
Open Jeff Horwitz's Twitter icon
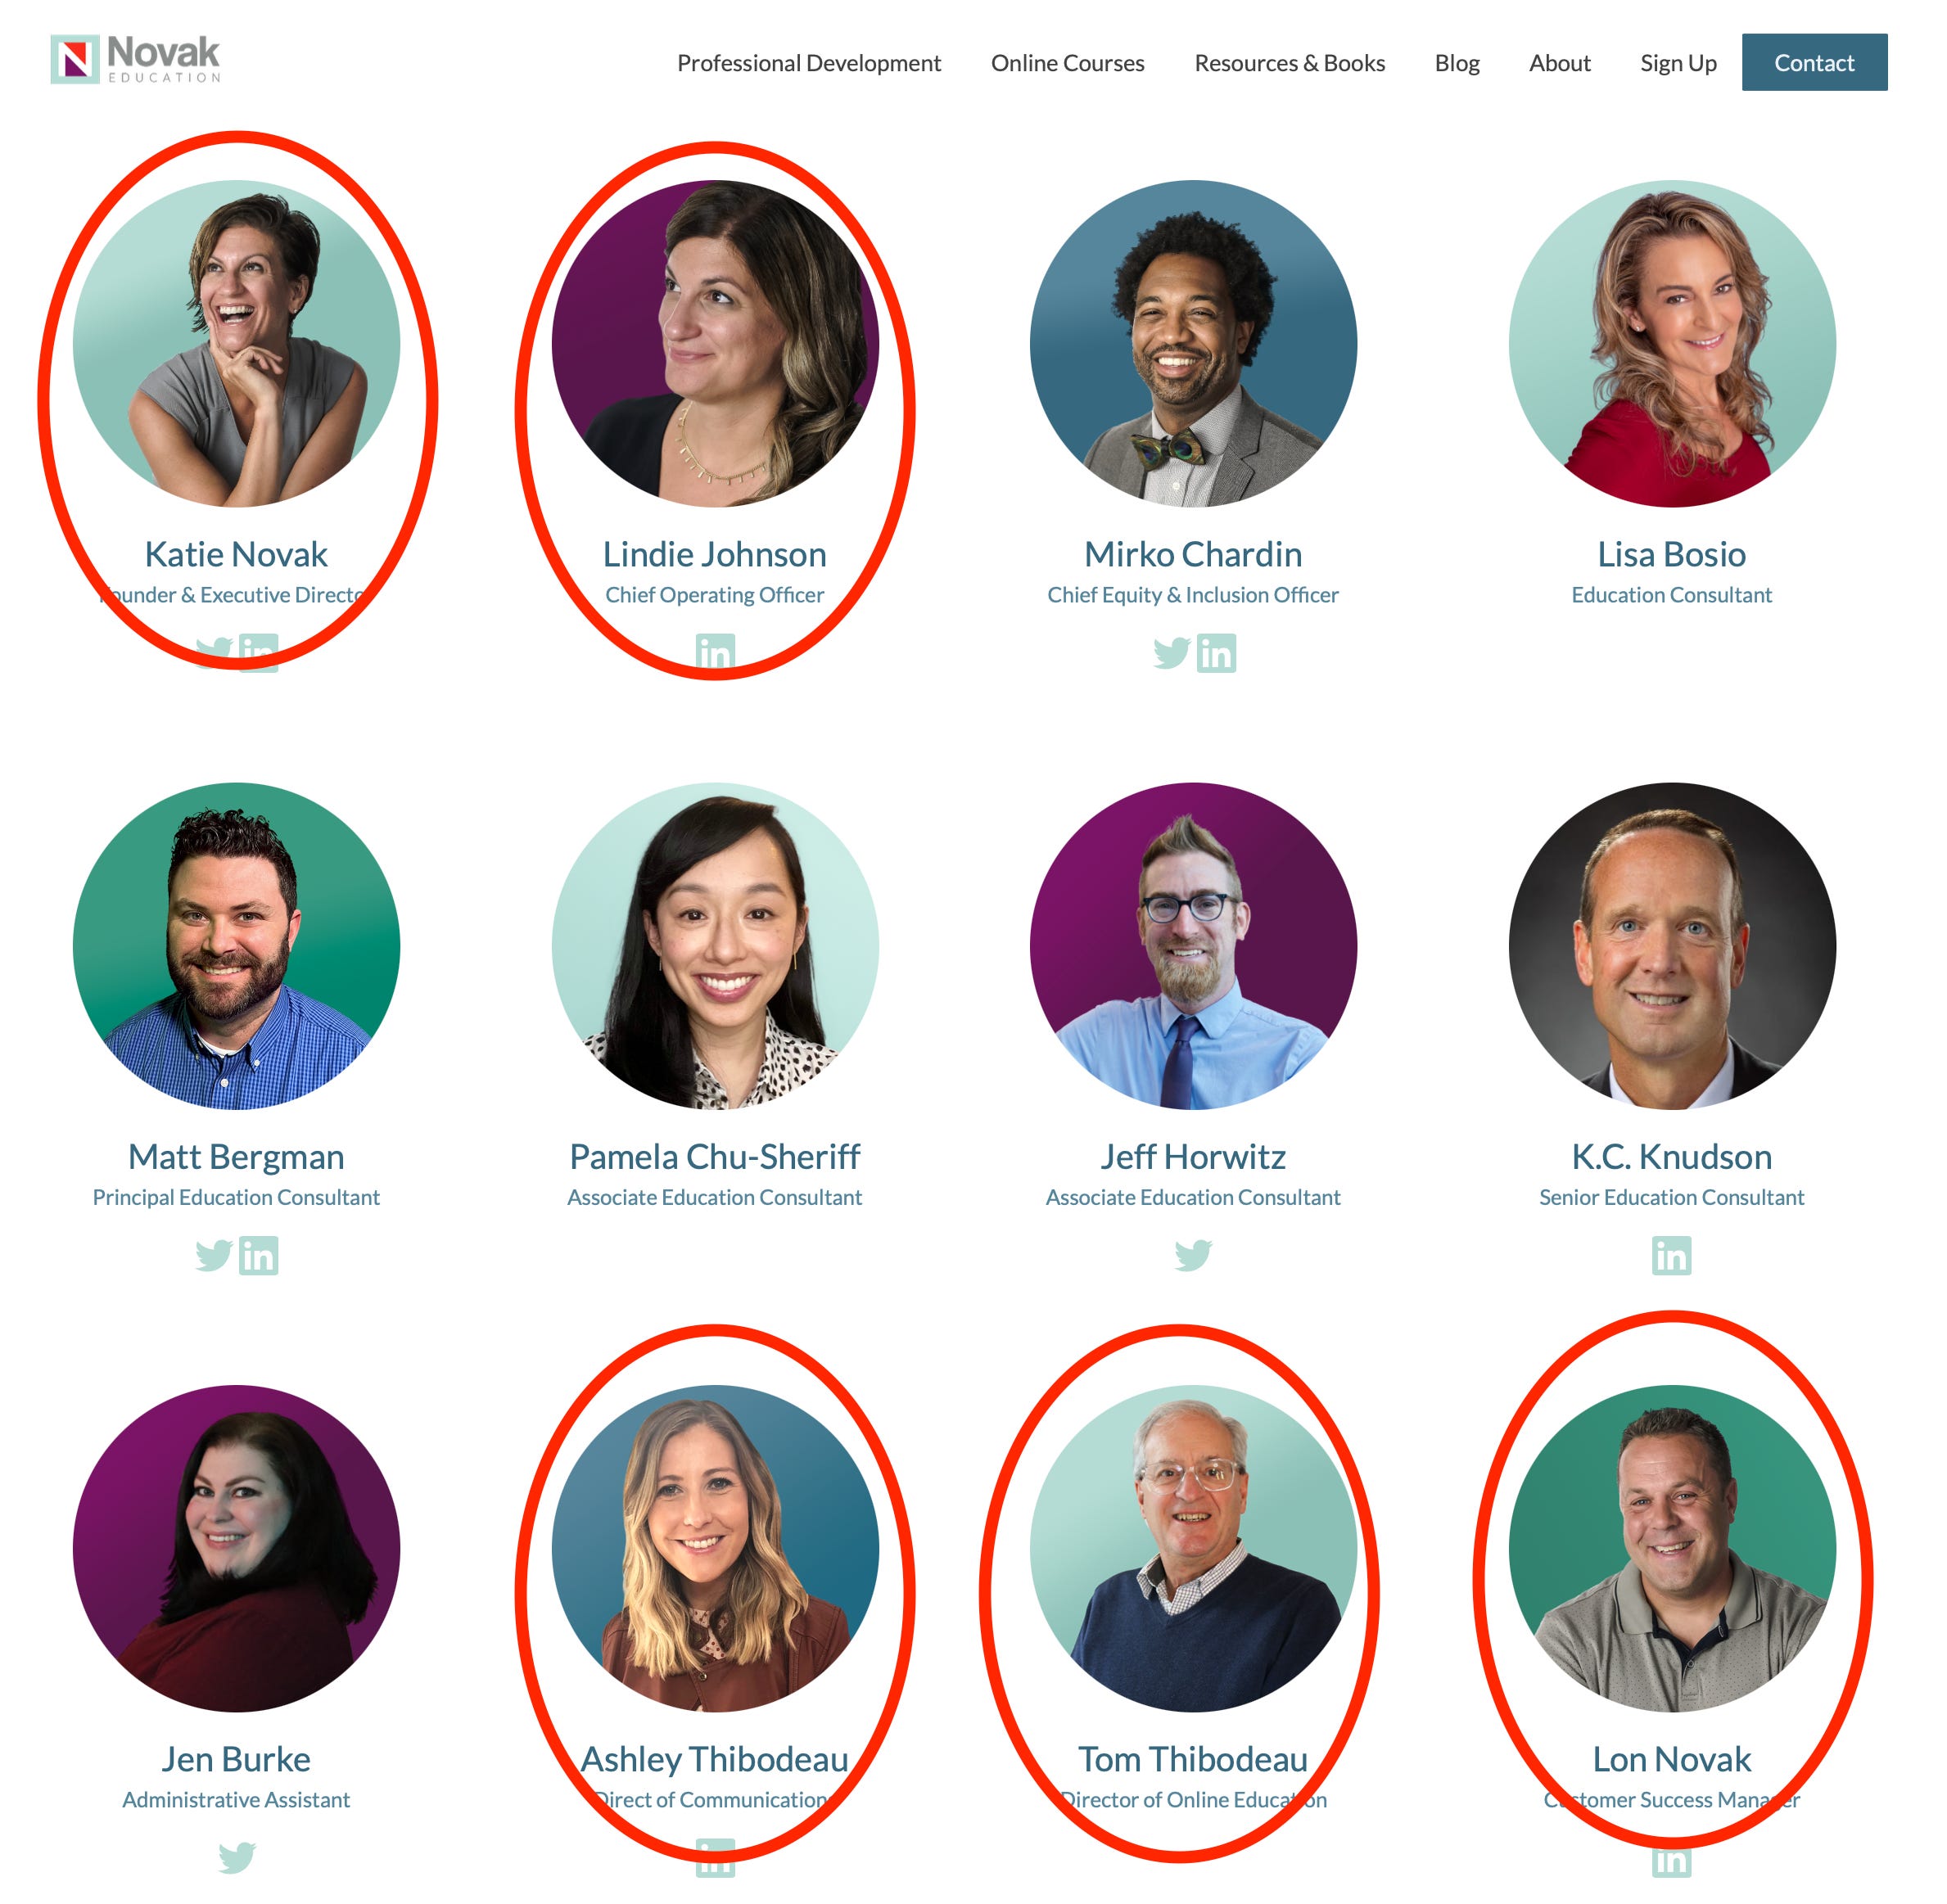1194,1256
